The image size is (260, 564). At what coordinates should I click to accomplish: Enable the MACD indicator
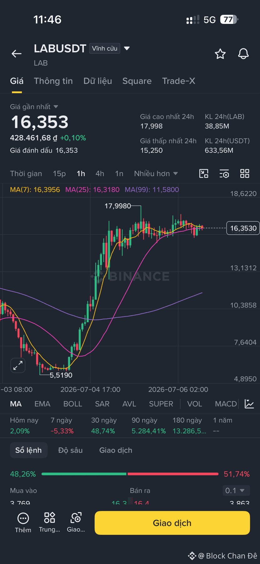click(226, 404)
